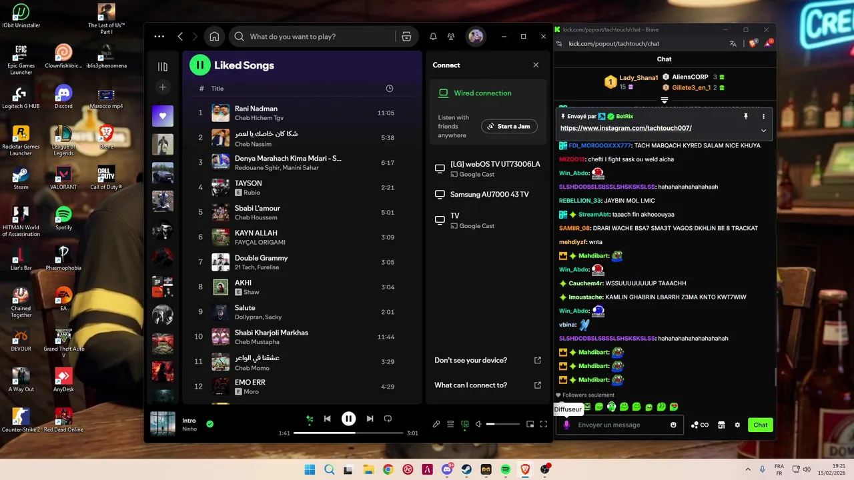Image resolution: width=854 pixels, height=480 pixels.
Task: Open Spotify notifications bell
Action: click(x=433, y=37)
